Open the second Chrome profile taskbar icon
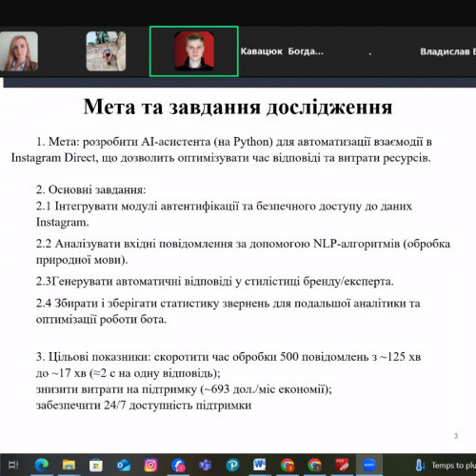The width and height of the screenshot is (476, 476). [314, 466]
